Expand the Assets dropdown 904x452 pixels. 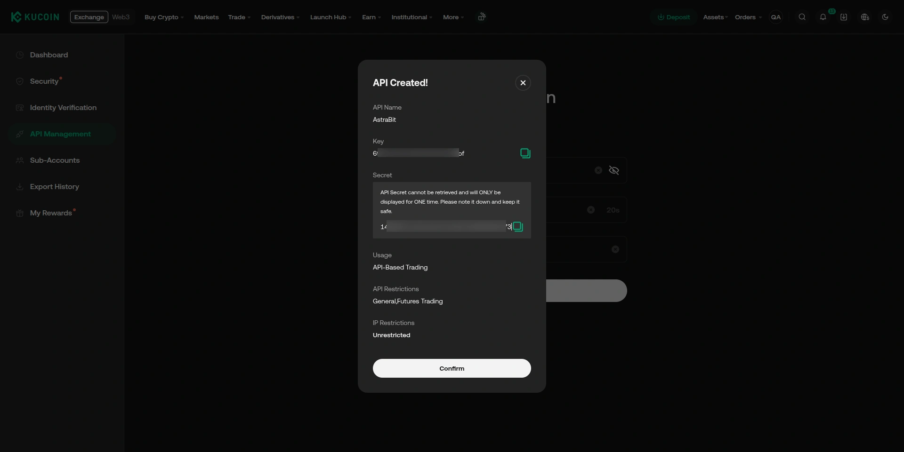click(x=715, y=17)
